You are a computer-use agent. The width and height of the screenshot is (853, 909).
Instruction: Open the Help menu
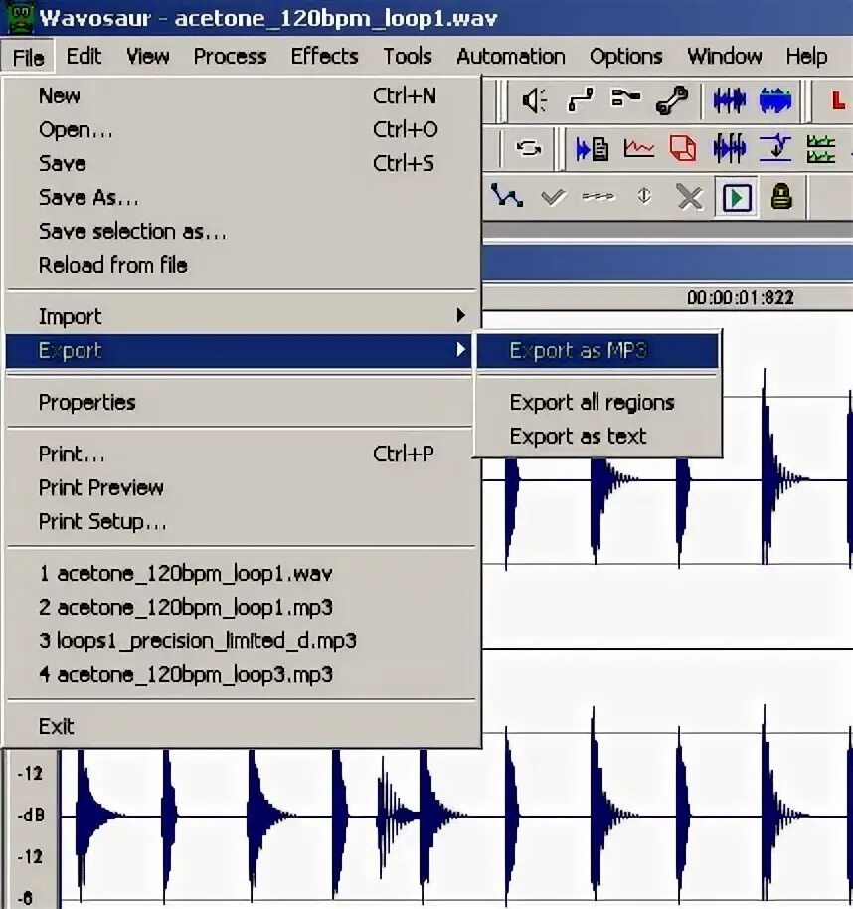click(806, 57)
